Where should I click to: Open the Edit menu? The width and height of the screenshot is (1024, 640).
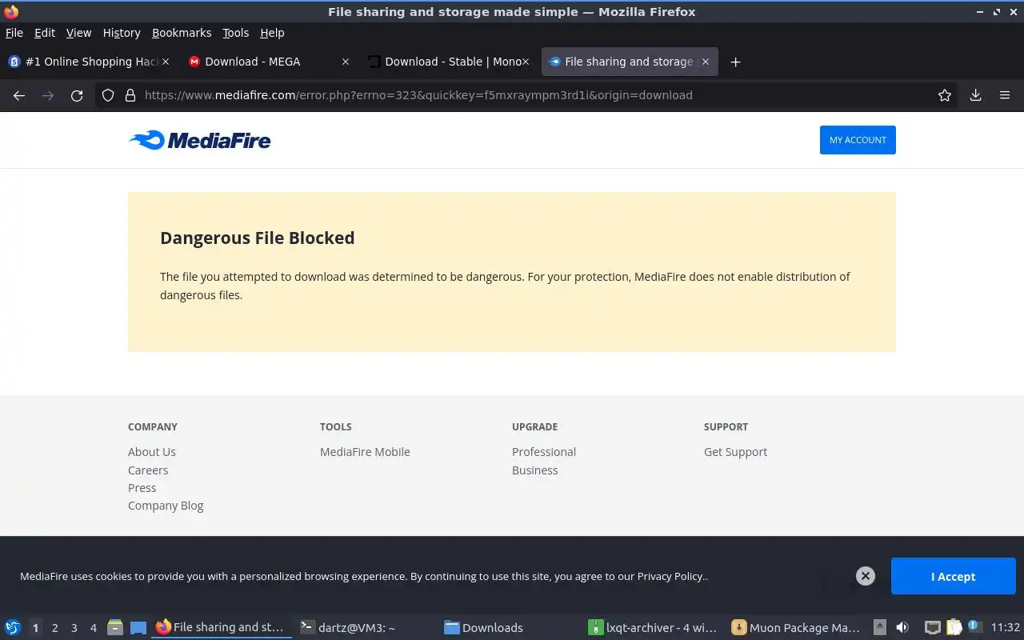click(45, 33)
